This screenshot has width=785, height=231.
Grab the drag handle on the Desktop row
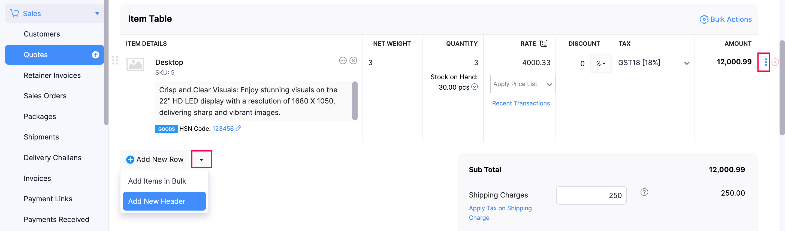(115, 61)
